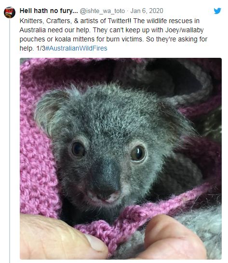This screenshot has height=263, width=228.
Task: Click the koala's eye with light reflection
Action: click(x=138, y=153)
